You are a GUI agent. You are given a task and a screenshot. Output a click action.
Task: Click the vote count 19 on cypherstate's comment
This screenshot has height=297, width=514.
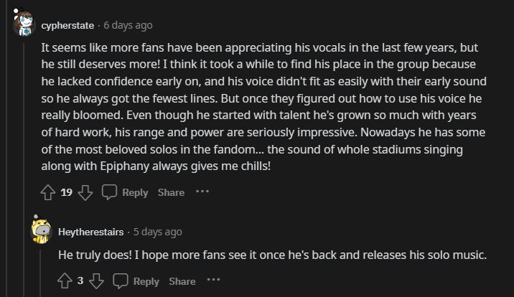pyautogui.click(x=66, y=192)
